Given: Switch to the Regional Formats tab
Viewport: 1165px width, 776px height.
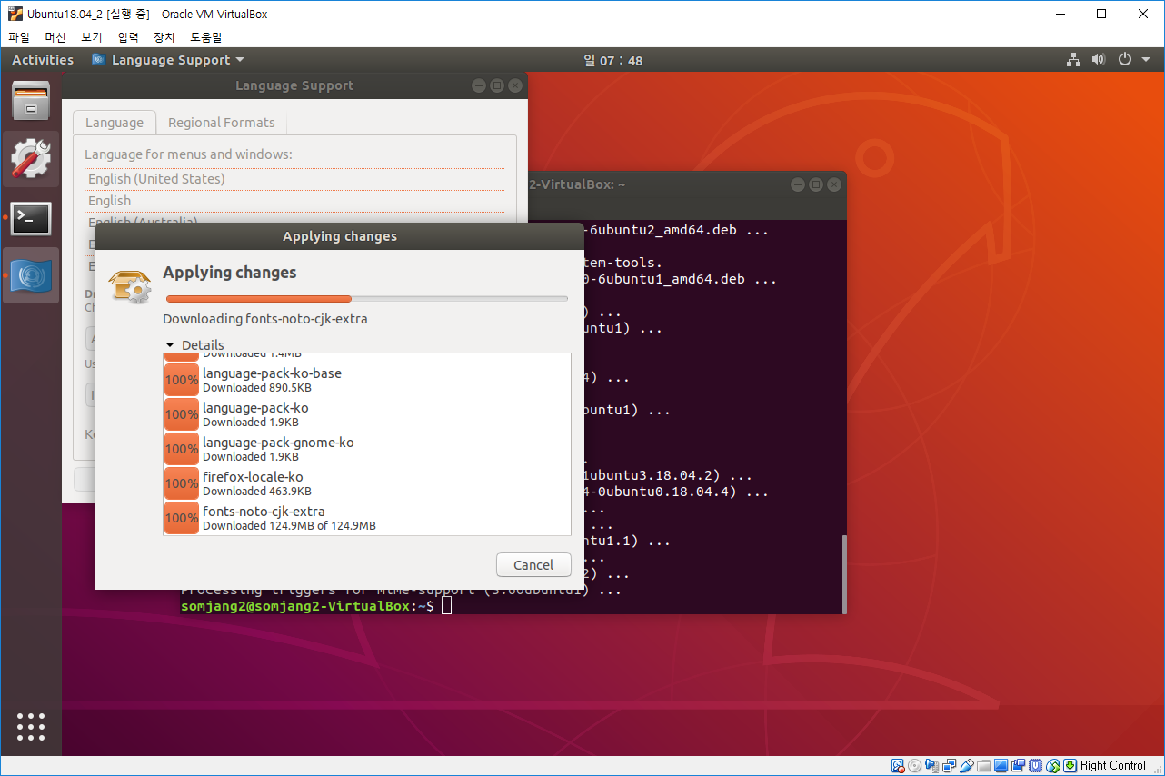Looking at the screenshot, I should tap(221, 123).
